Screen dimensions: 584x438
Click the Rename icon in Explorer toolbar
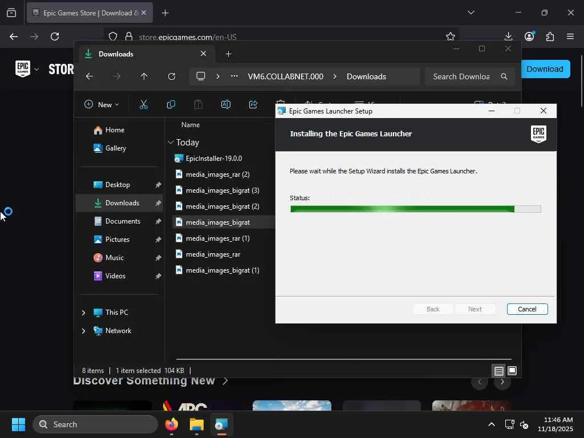coord(226,105)
